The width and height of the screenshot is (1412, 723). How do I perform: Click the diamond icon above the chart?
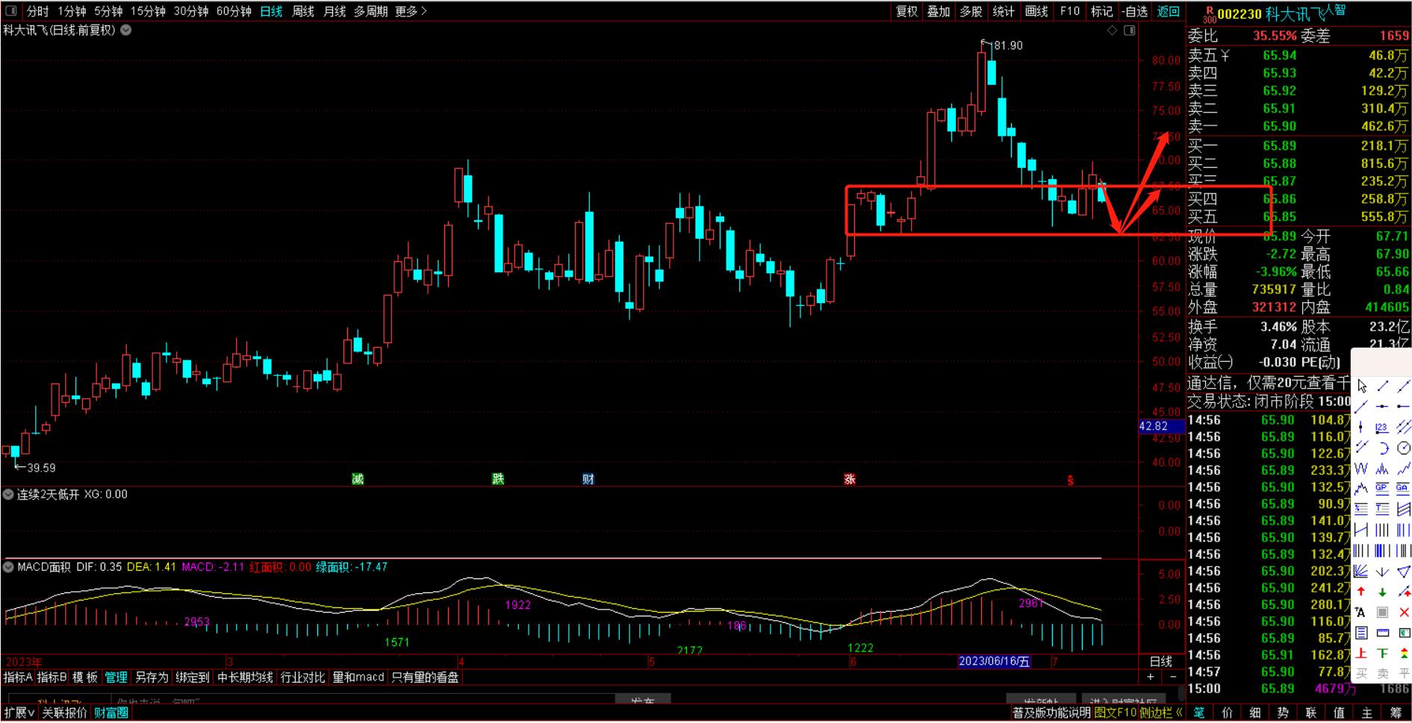point(1113,31)
